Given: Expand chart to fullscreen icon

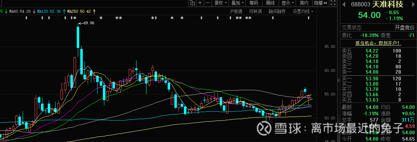Looking at the screenshot, I should coord(333,3).
